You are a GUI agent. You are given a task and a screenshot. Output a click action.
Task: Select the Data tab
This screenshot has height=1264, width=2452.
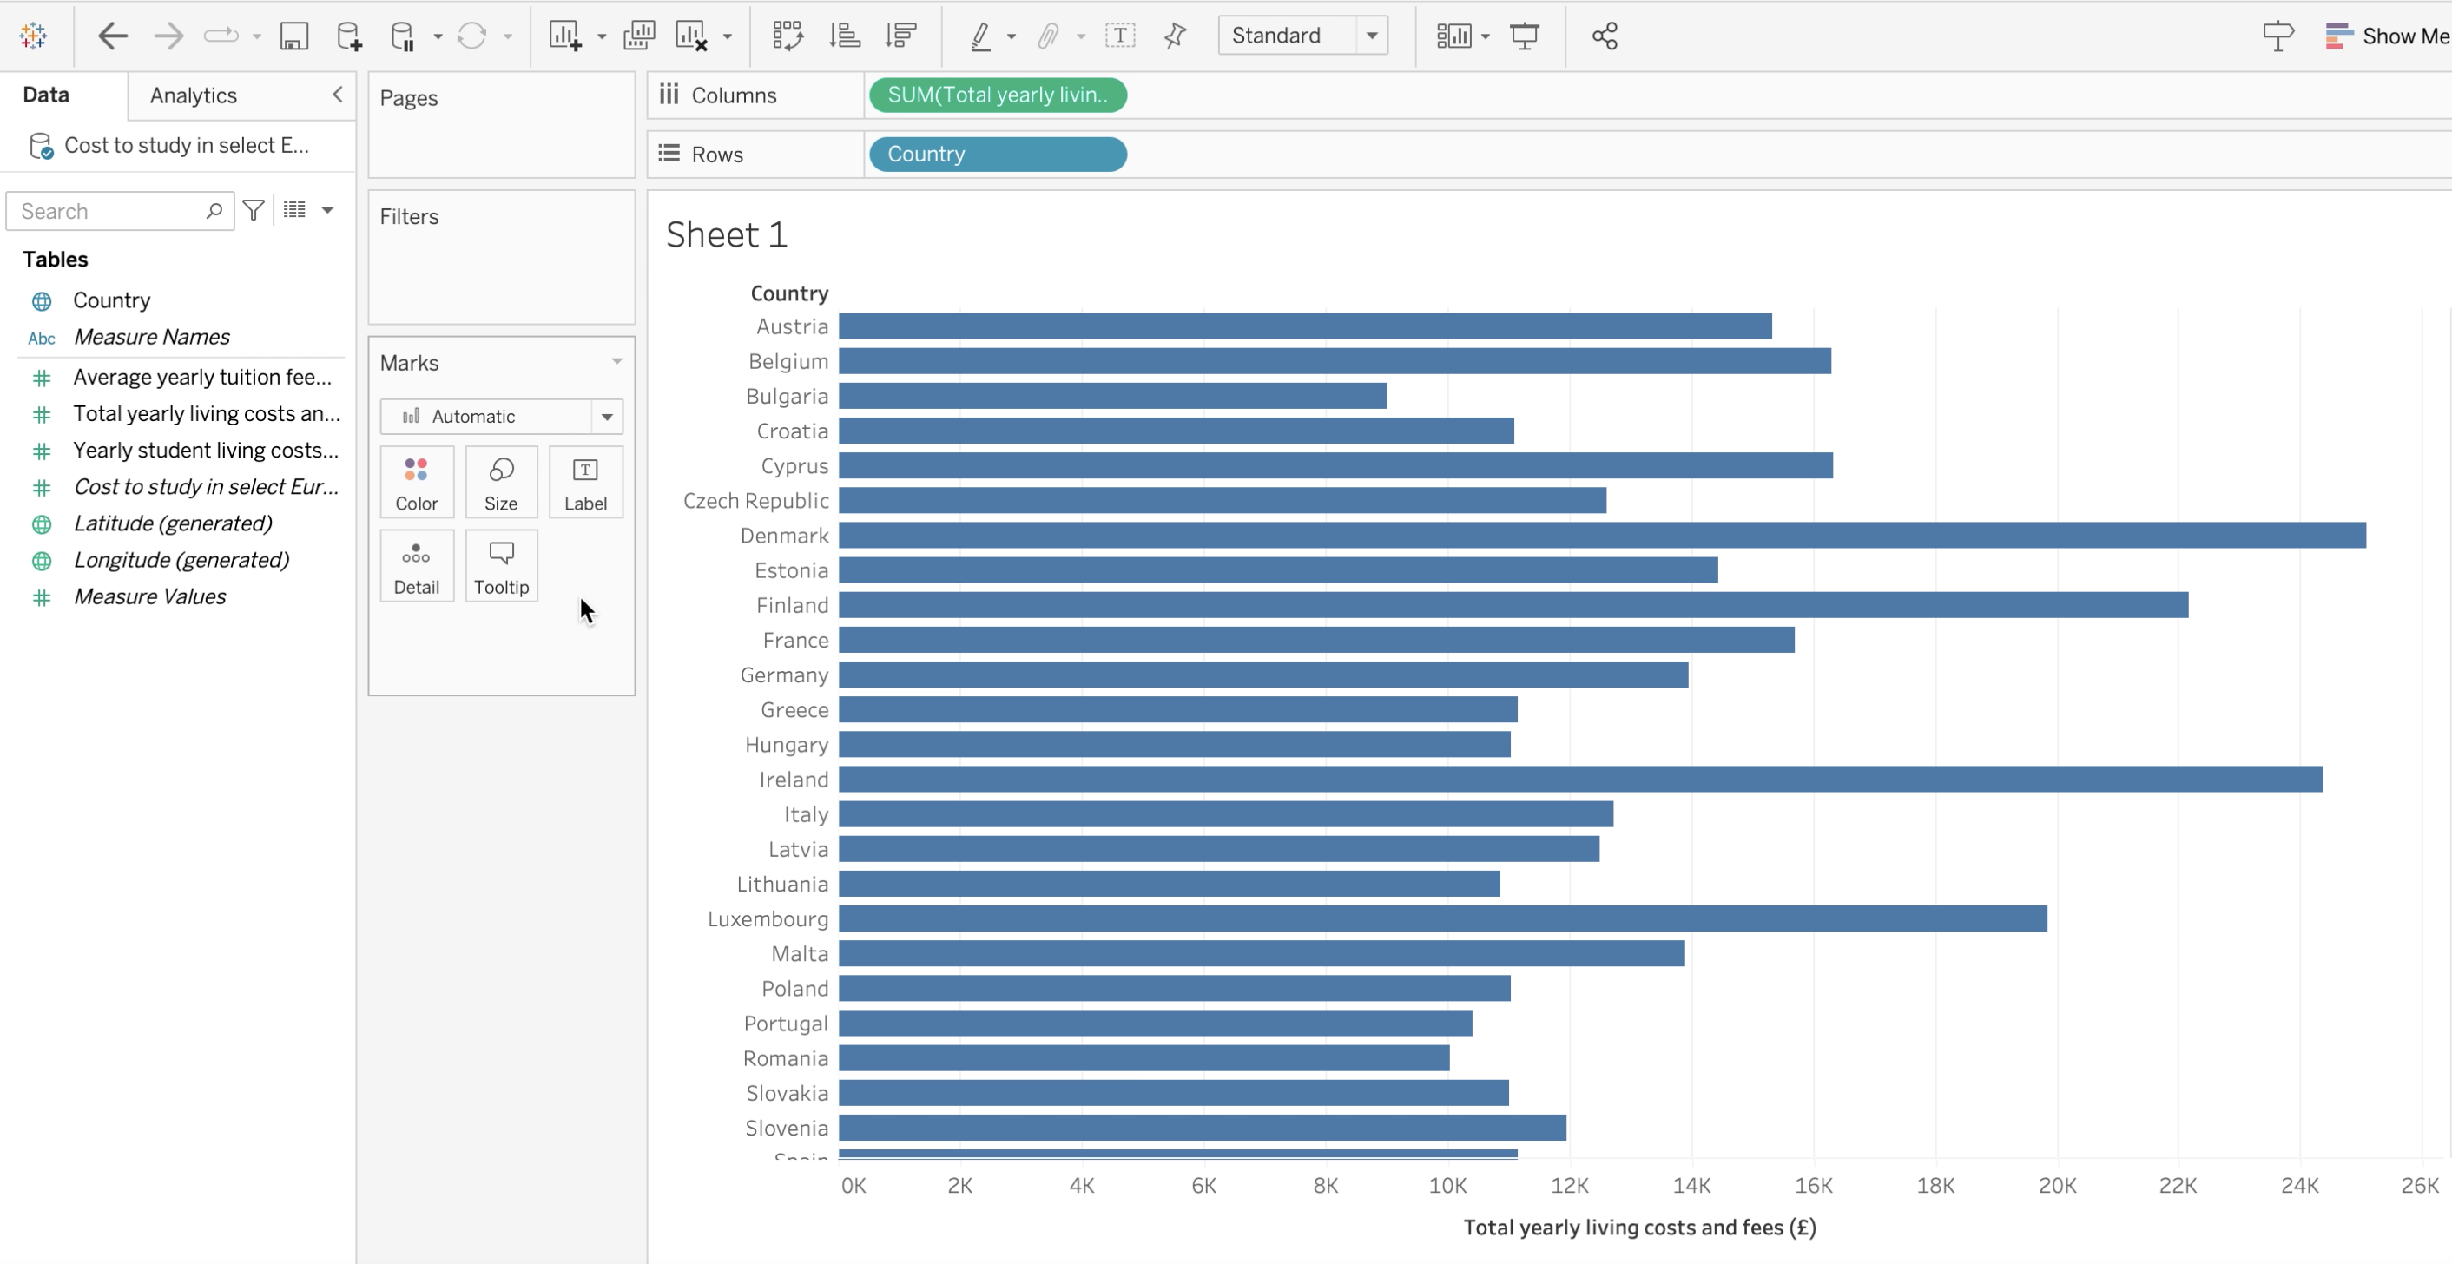pos(46,95)
